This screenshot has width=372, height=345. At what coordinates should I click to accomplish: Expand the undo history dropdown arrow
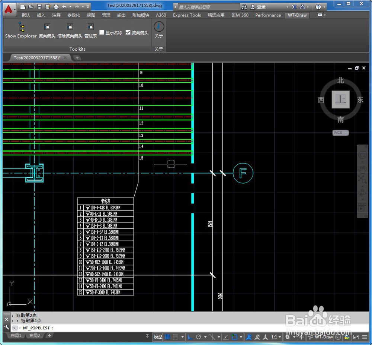click(x=70, y=7)
